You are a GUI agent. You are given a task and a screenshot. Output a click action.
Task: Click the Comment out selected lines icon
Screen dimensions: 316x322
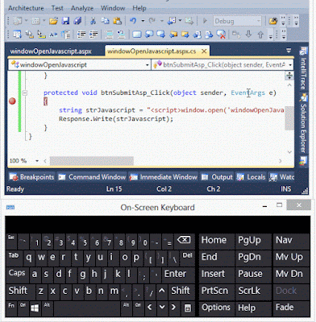109,35
